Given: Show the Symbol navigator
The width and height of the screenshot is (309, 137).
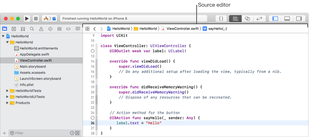Looking at the screenshot, I should 23,29.
